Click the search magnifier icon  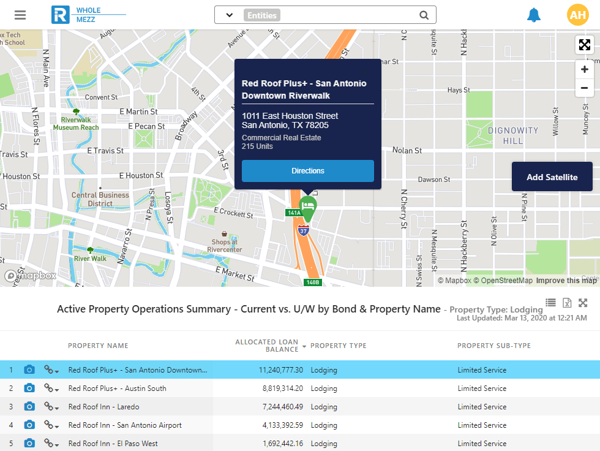pos(424,15)
